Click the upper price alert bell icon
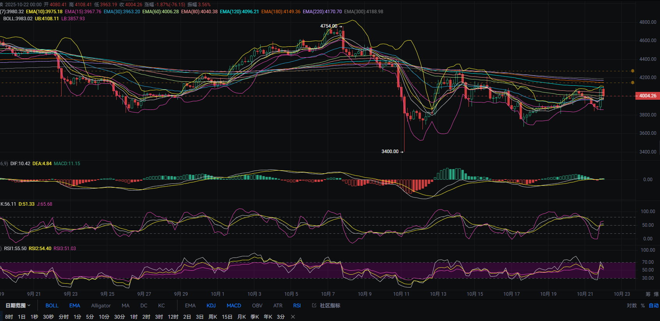 (x=632, y=71)
